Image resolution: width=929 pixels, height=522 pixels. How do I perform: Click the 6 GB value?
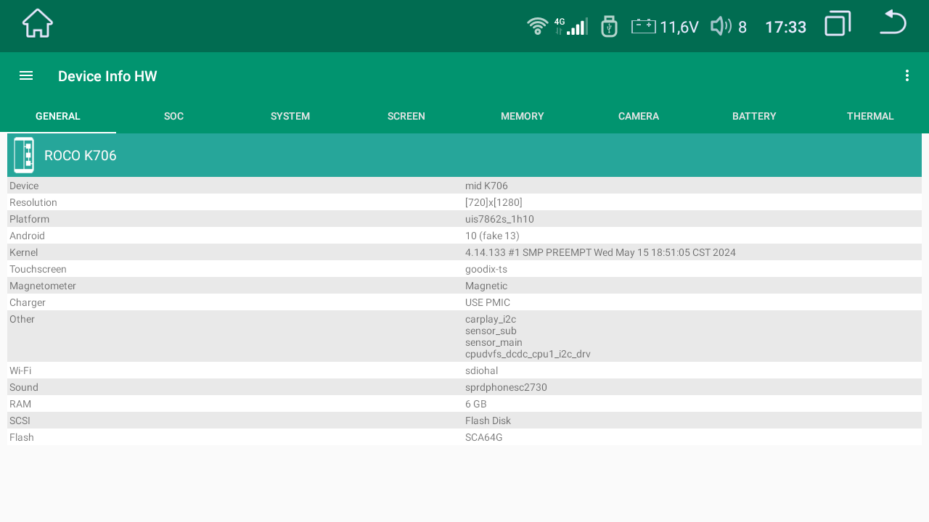coord(476,404)
